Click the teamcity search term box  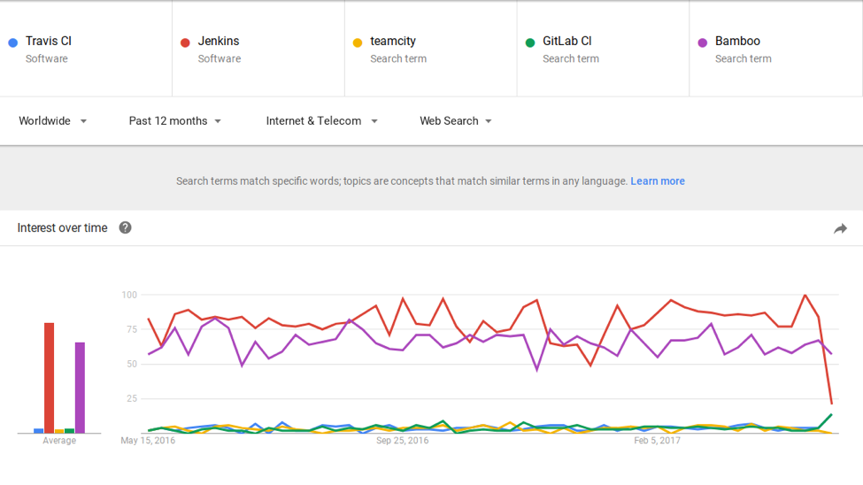pyautogui.click(x=431, y=49)
